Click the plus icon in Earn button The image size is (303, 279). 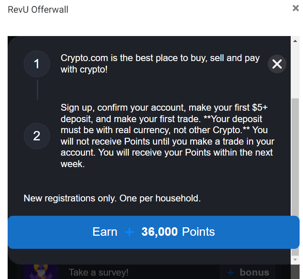129,232
